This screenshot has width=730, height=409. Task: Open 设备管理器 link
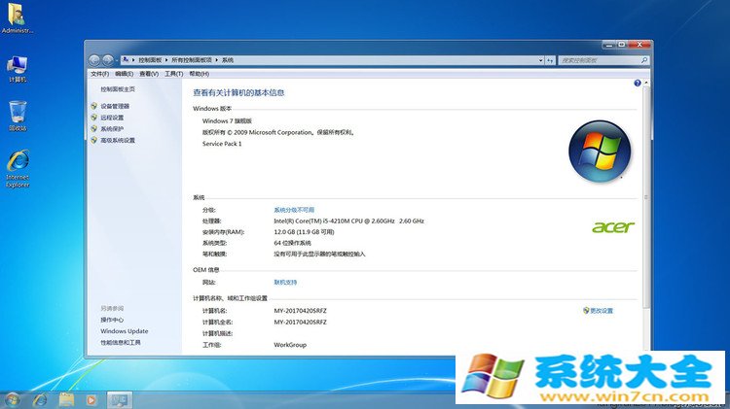[x=115, y=106]
